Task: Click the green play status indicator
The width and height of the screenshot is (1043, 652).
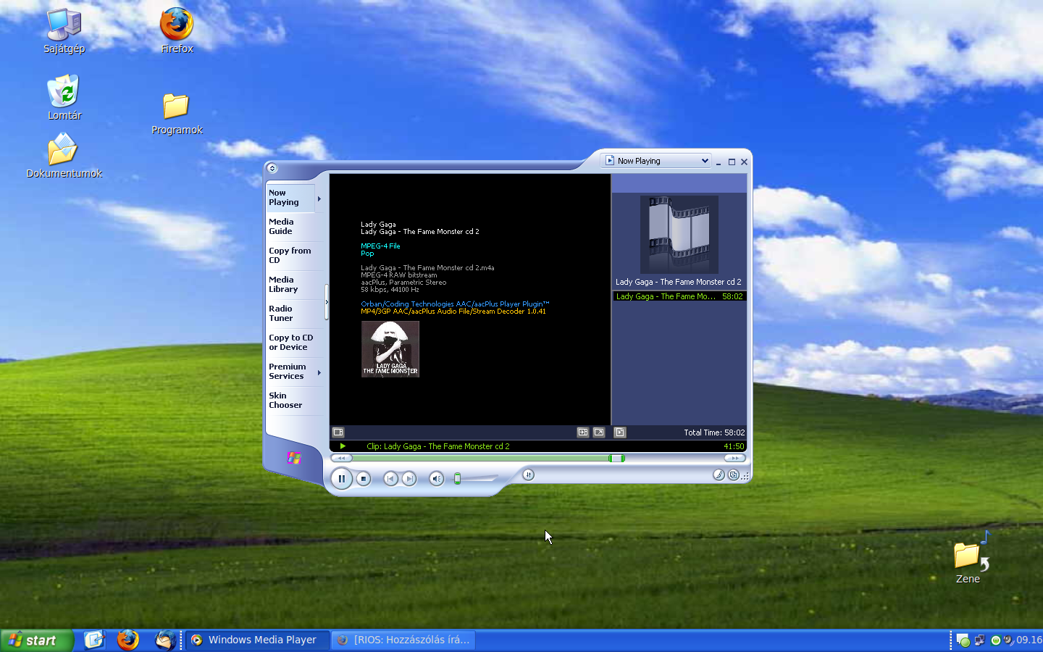Action: (343, 446)
